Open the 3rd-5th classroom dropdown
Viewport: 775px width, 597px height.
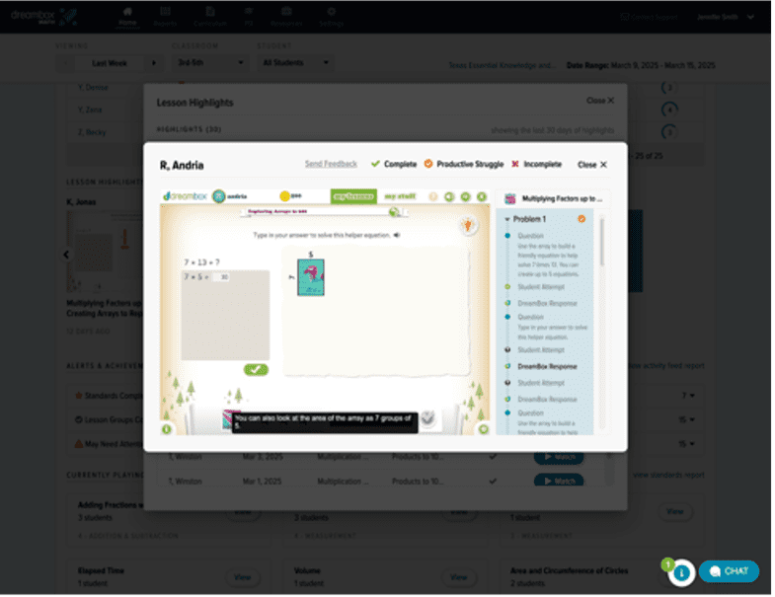210,63
